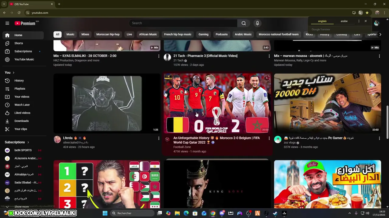
Task: Open Home in the sidebar
Action: pos(23,35)
